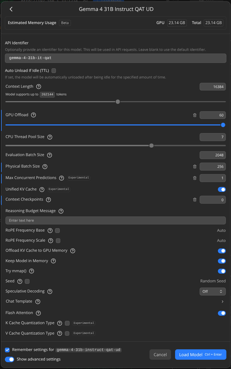231x369 pixels.
Task: Click the 262144 max tokens value
Action: [x=47, y=95]
